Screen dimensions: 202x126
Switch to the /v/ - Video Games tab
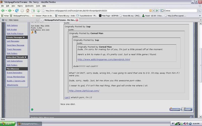pyautogui.click(x=20, y=20)
